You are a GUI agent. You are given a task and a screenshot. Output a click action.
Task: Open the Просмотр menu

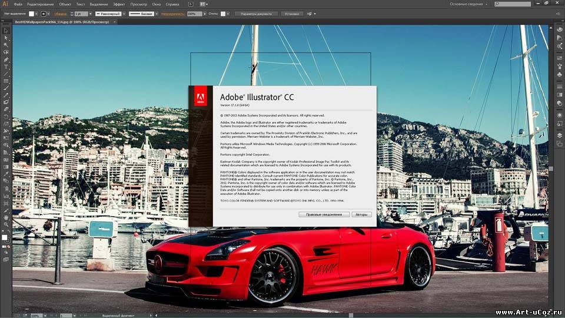139,4
